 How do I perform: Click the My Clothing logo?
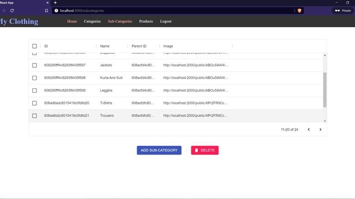(x=19, y=22)
